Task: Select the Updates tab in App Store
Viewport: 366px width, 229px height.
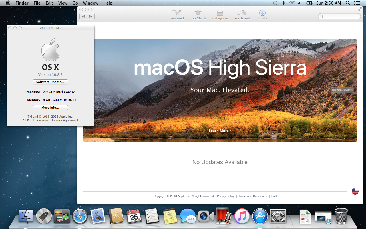Action: tap(262, 15)
